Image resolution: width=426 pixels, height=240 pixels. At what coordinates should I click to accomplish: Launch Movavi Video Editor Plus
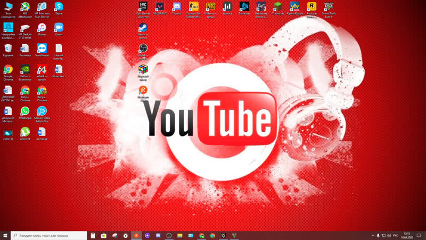(42, 114)
